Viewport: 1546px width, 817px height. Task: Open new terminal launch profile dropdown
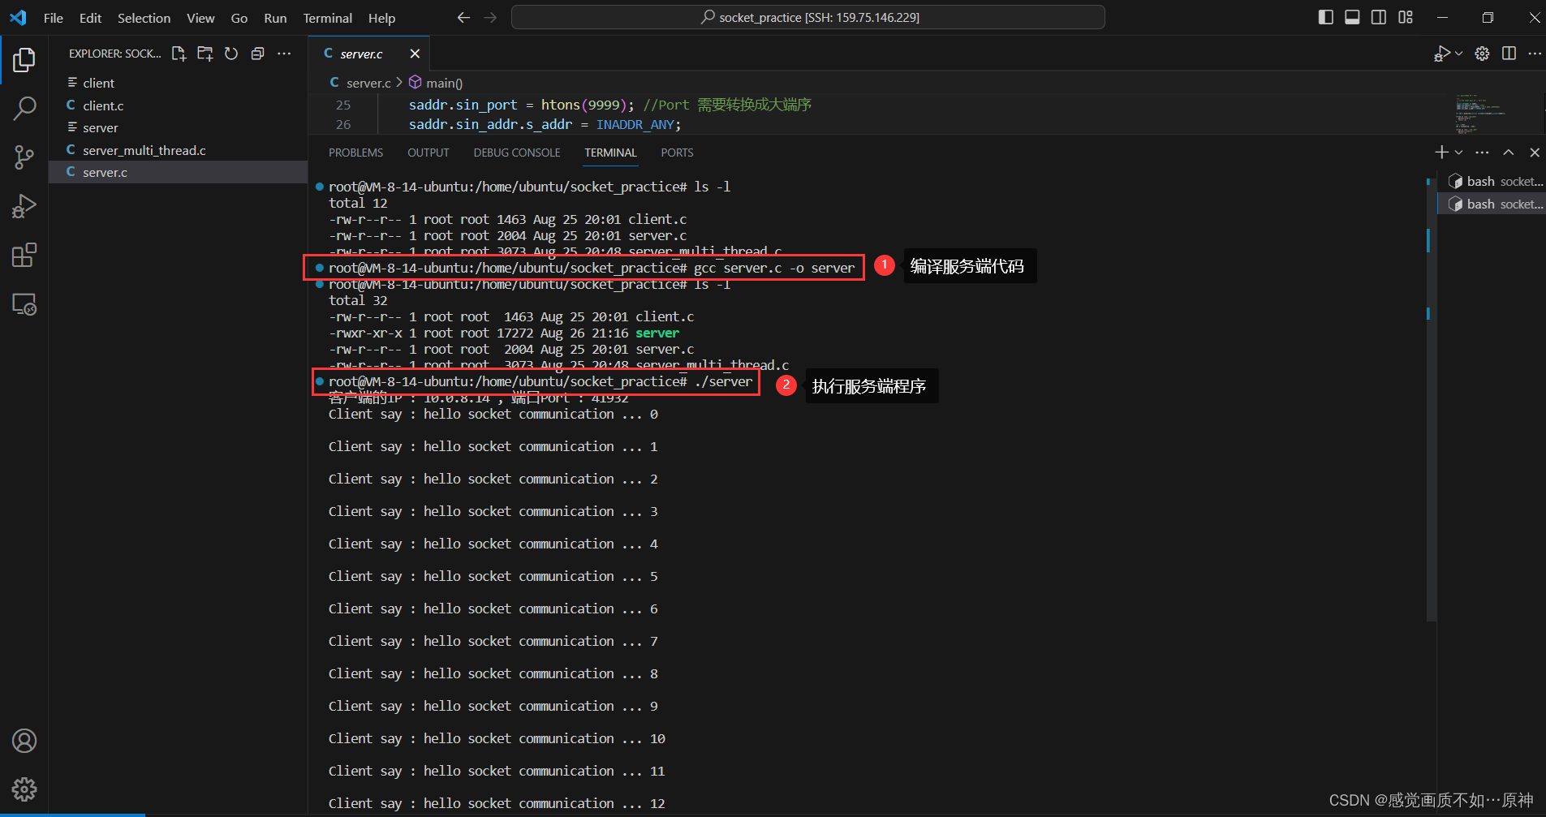[x=1458, y=153]
